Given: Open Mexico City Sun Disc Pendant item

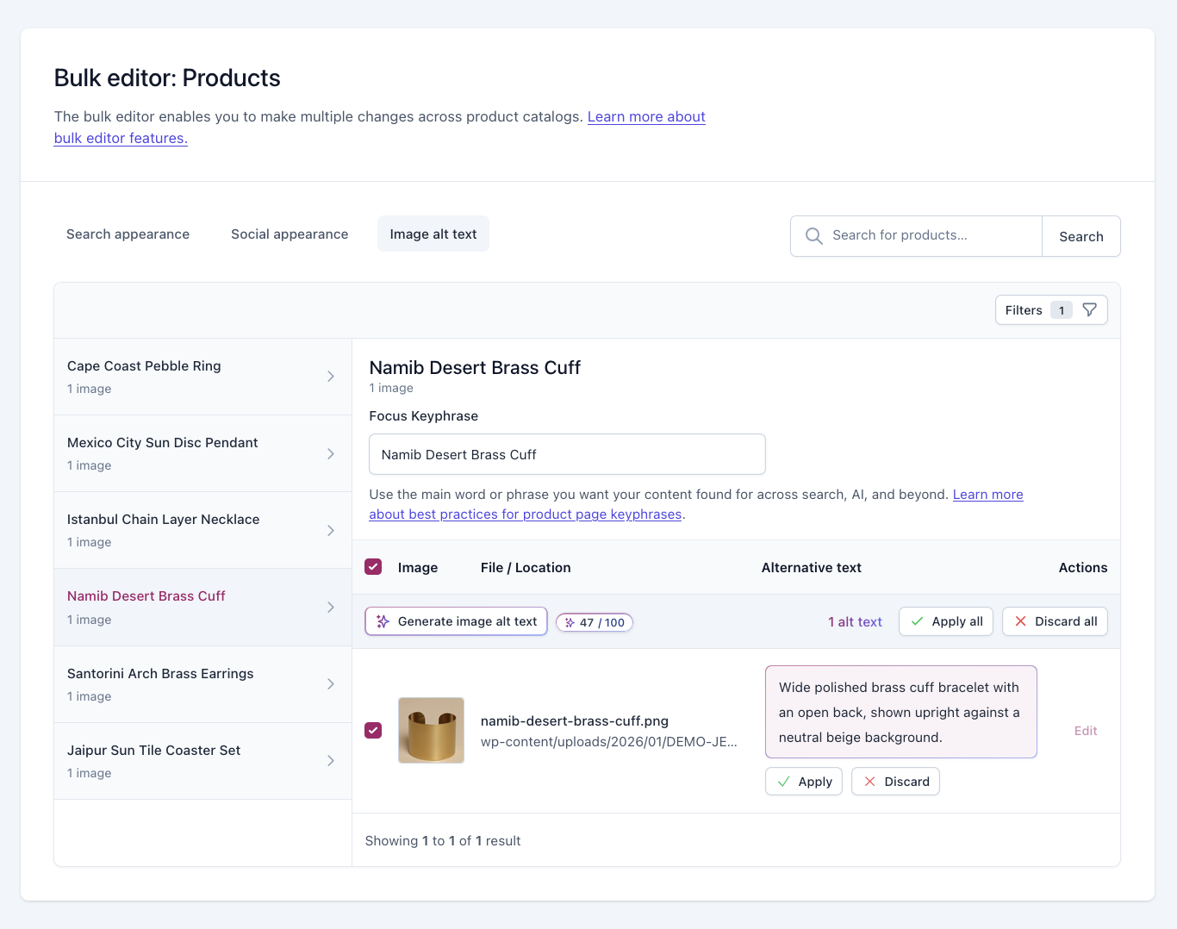Looking at the screenshot, I should click(x=202, y=453).
